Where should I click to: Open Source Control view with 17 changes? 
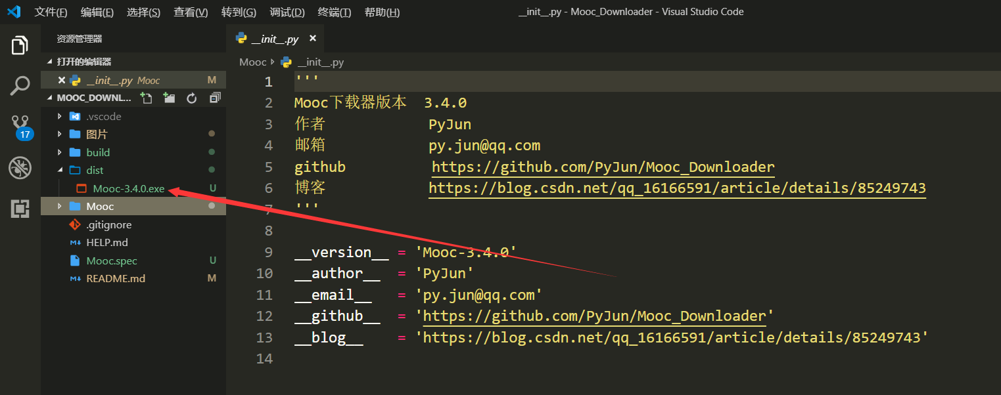click(x=20, y=125)
